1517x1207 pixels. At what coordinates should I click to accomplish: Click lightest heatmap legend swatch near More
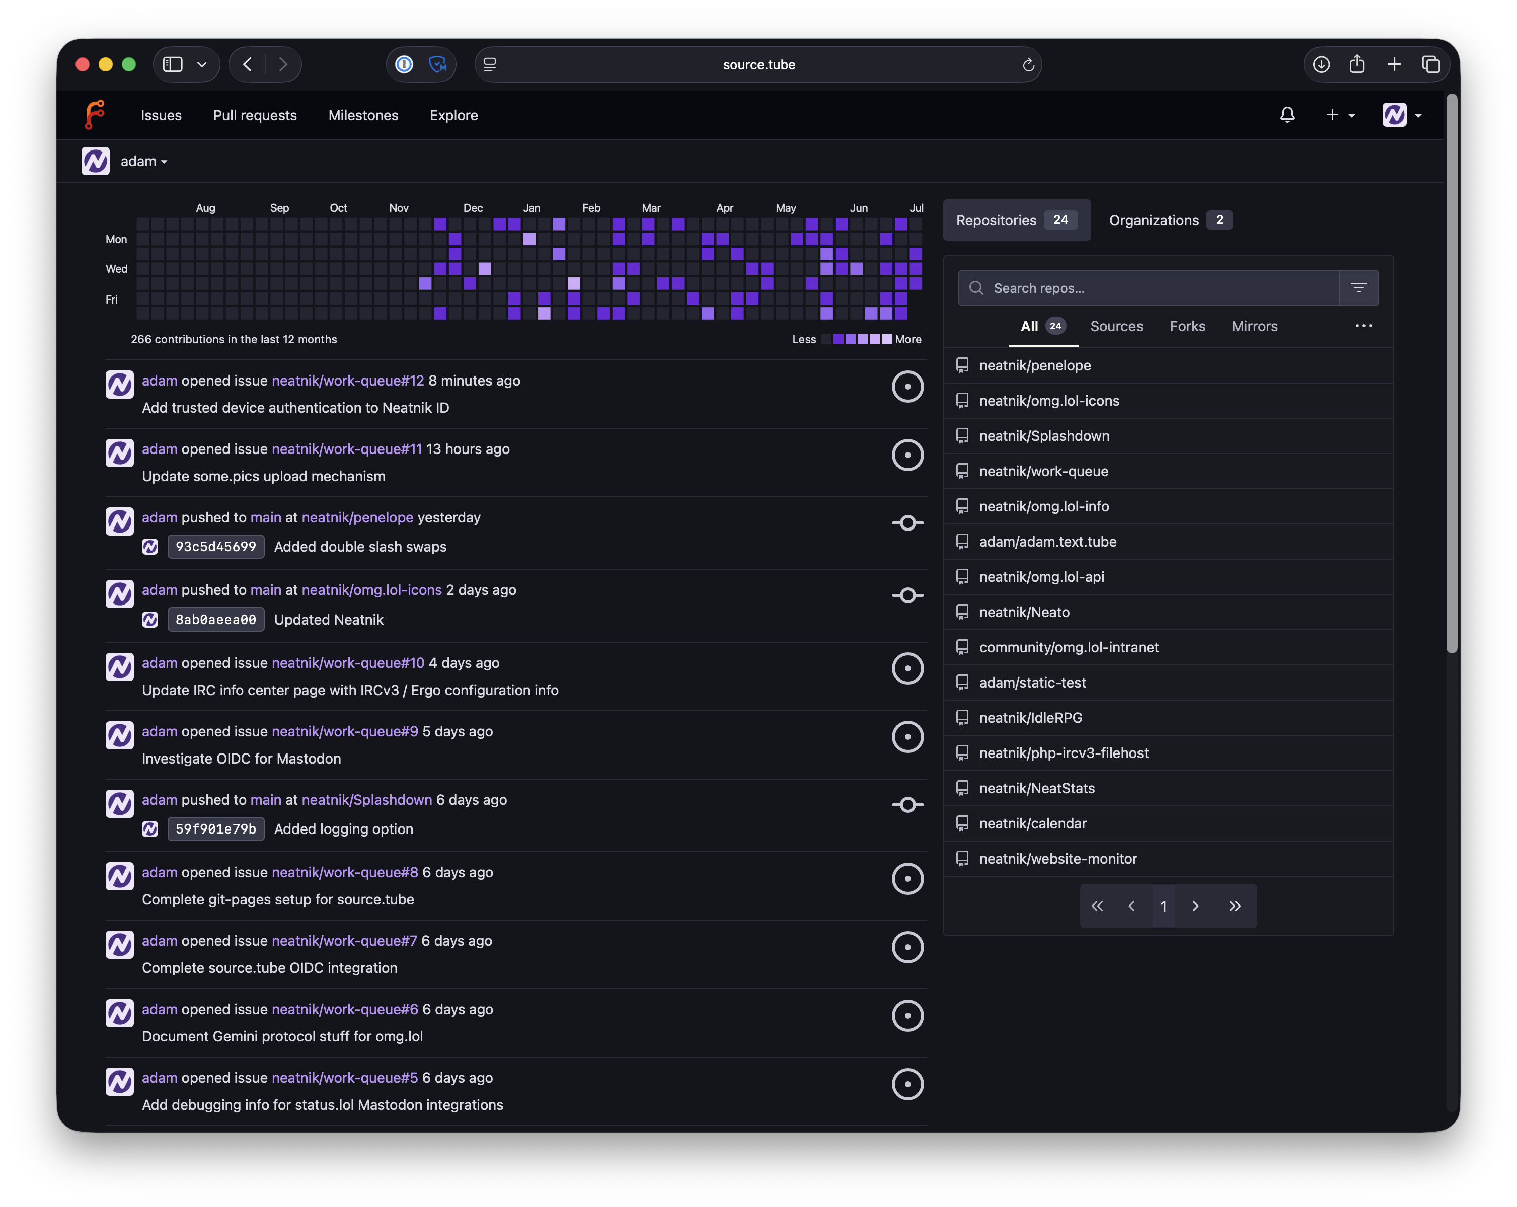[886, 339]
